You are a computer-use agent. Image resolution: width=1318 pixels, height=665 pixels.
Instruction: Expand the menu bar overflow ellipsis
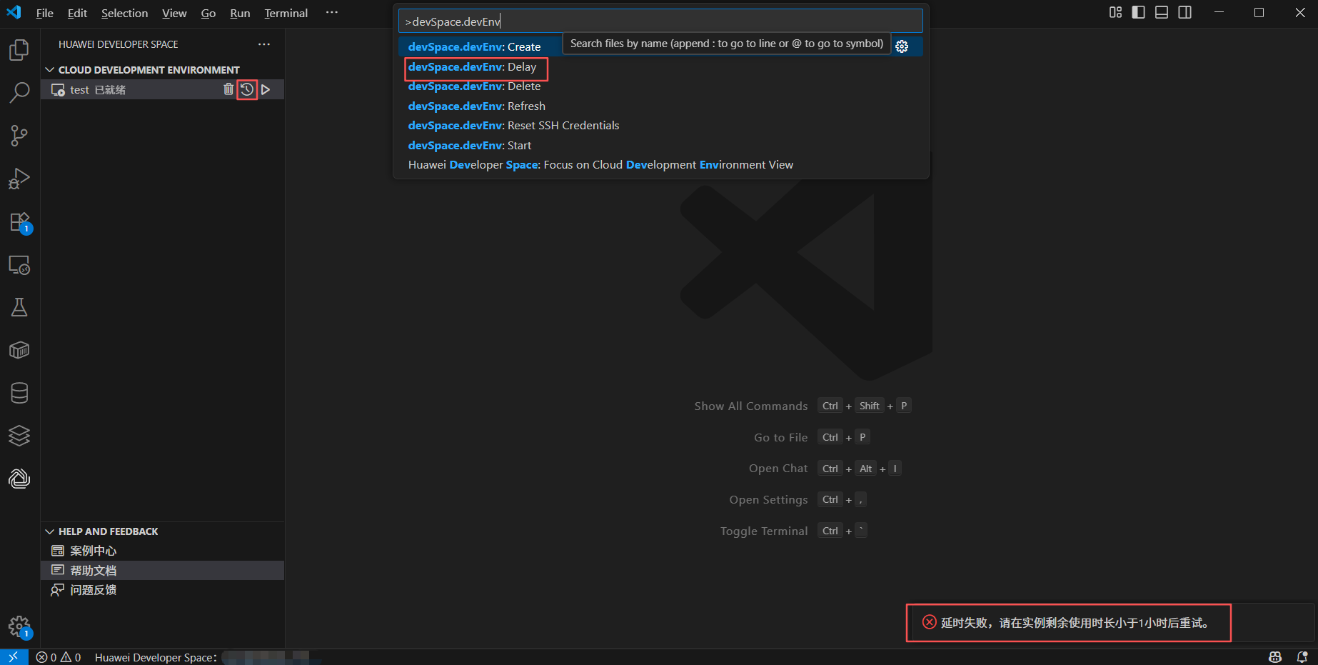coord(332,13)
